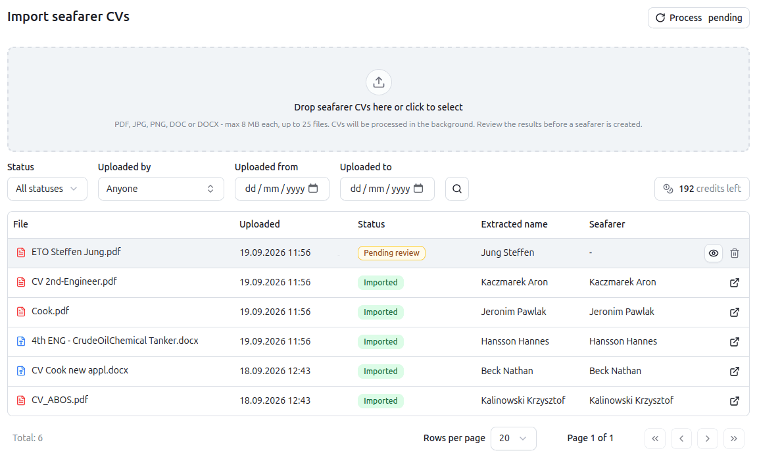This screenshot has width=757, height=455.
Task: Select 4th ENG - CrudeOilChemical Tanker.docx
Action: [115, 341]
